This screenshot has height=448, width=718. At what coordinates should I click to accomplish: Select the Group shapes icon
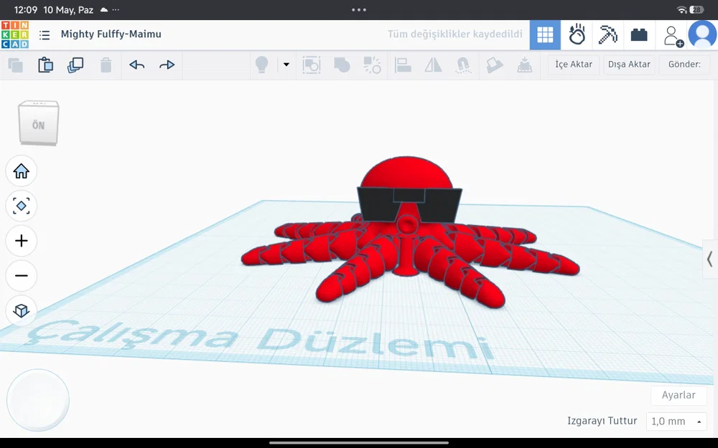point(342,65)
